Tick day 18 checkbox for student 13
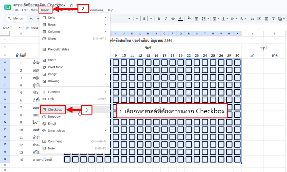Viewport: 287px width, 172px height. coord(173,152)
